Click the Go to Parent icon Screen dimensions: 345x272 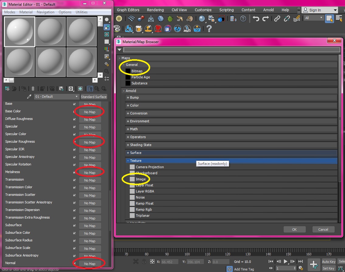(97, 89)
